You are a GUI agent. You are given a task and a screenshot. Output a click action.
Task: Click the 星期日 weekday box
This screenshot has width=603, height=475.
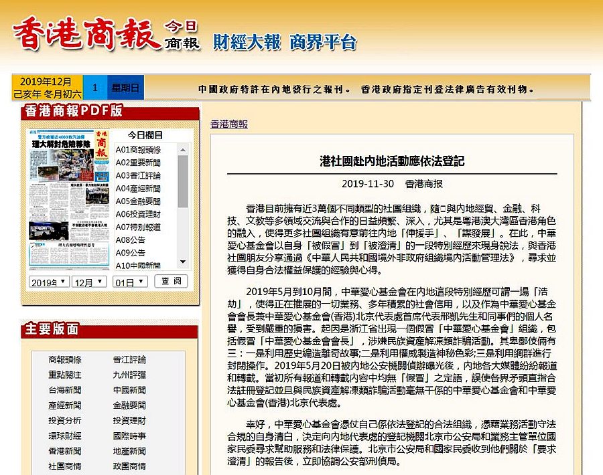125,88
